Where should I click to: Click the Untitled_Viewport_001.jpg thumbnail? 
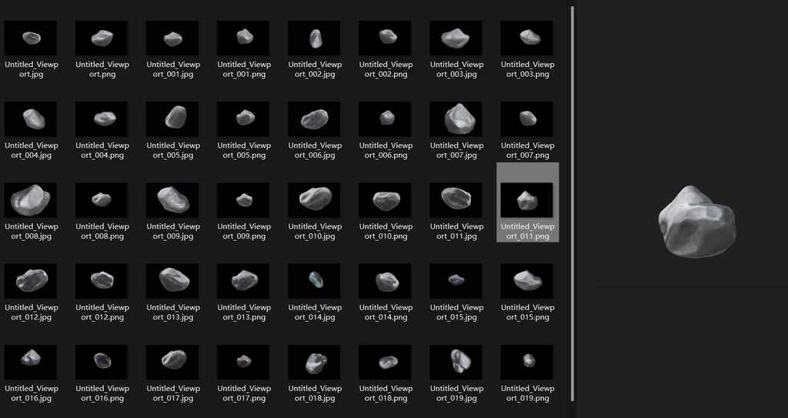coord(172,38)
